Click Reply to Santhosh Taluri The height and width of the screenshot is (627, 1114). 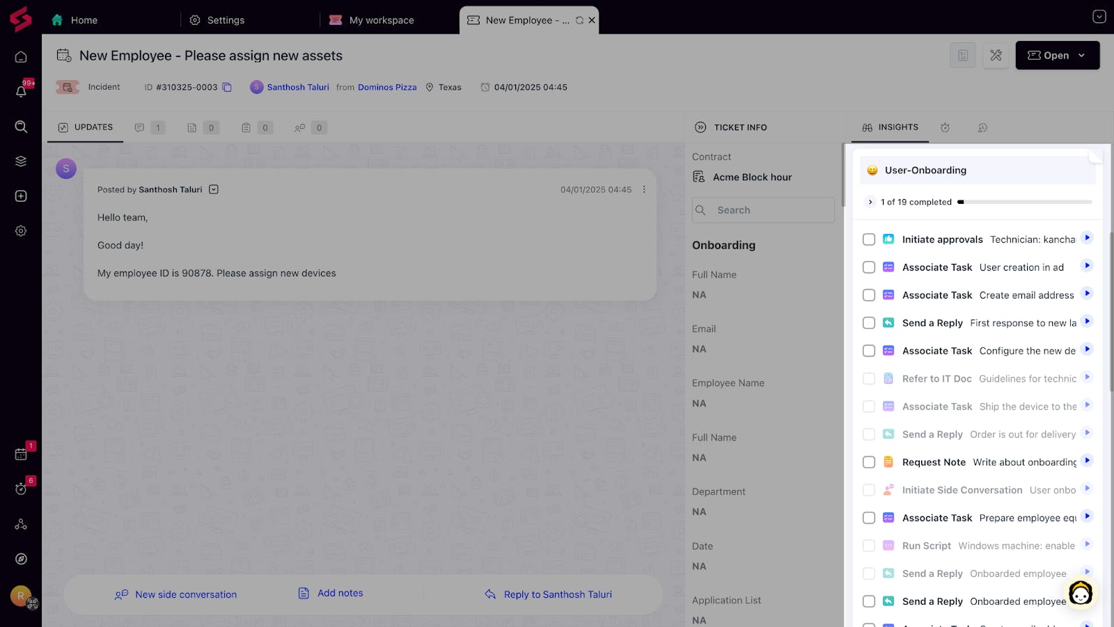click(549, 594)
